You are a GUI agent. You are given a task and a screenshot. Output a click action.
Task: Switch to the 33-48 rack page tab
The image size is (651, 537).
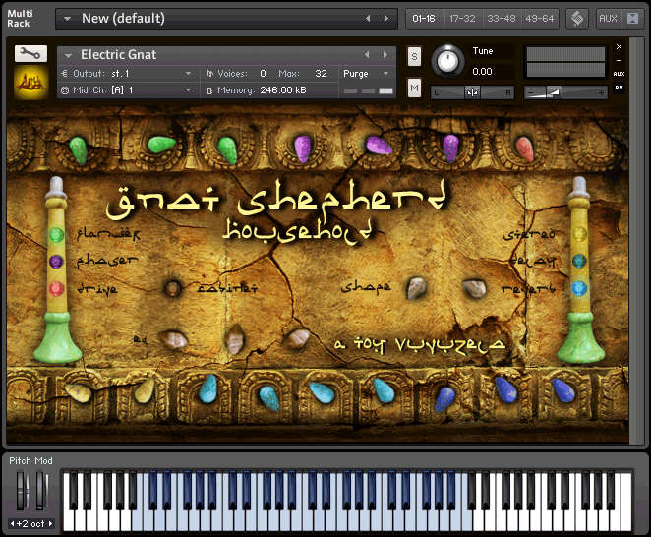501,18
